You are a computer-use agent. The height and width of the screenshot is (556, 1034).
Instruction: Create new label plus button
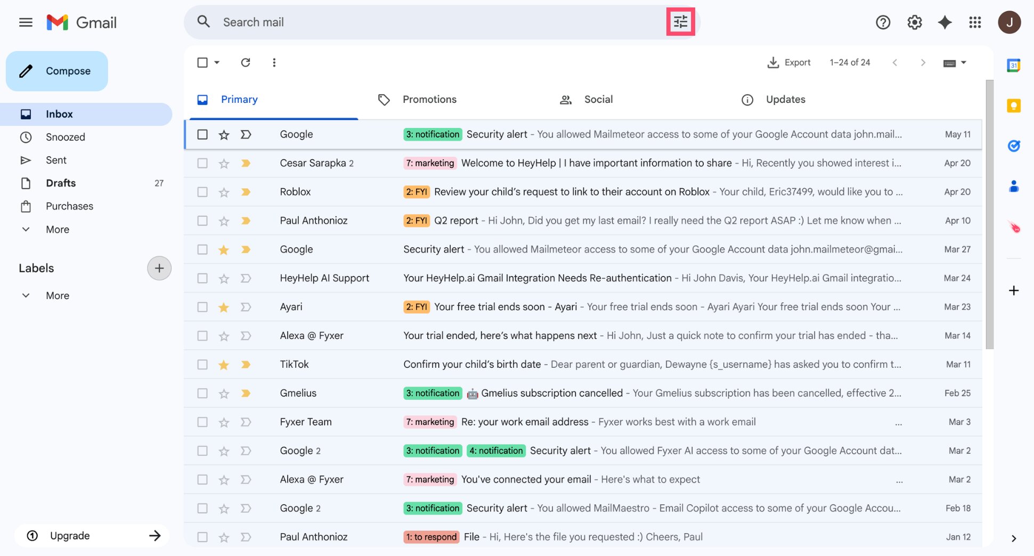[159, 268]
